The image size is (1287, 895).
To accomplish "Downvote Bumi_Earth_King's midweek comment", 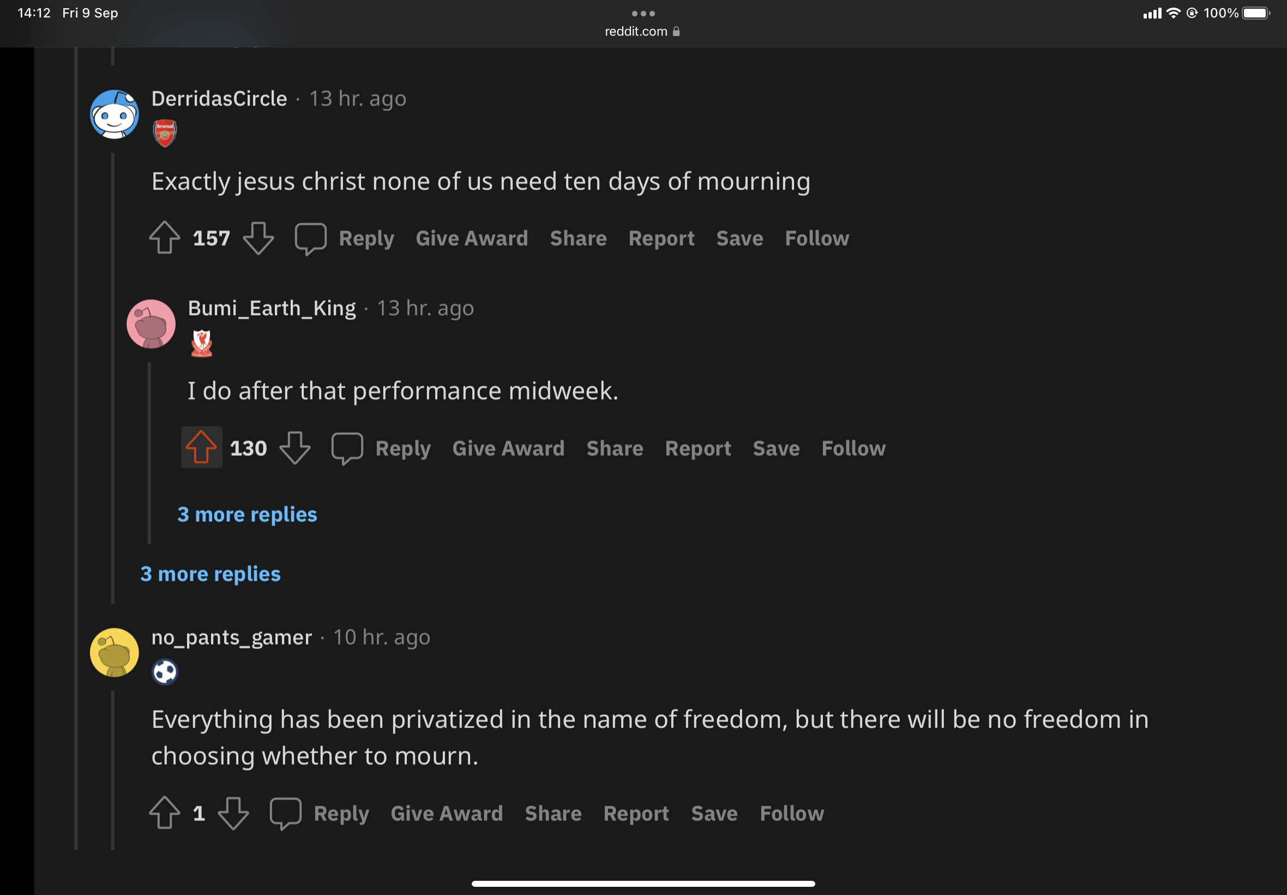I will [294, 448].
